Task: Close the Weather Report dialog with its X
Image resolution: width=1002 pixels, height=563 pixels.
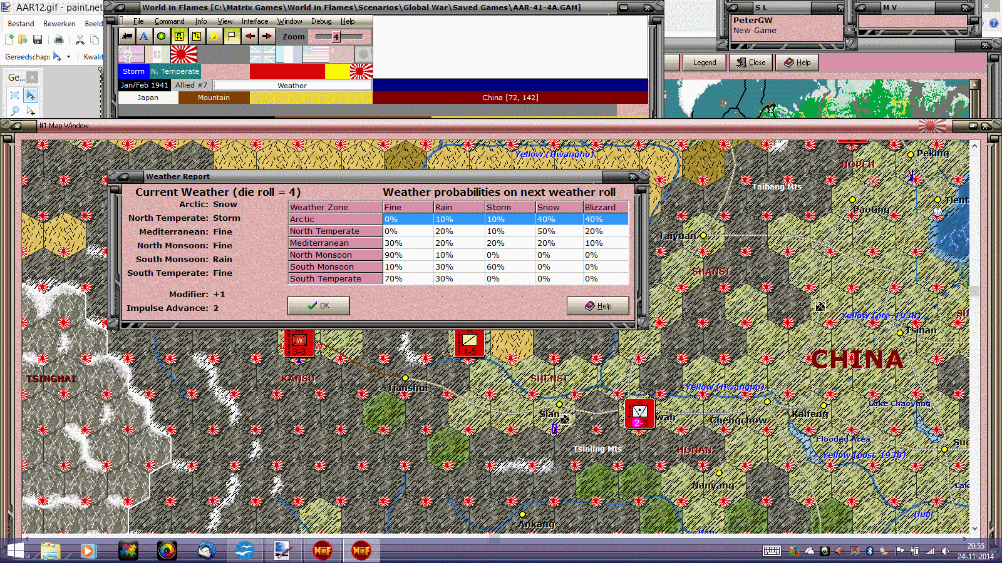Action: [633, 176]
